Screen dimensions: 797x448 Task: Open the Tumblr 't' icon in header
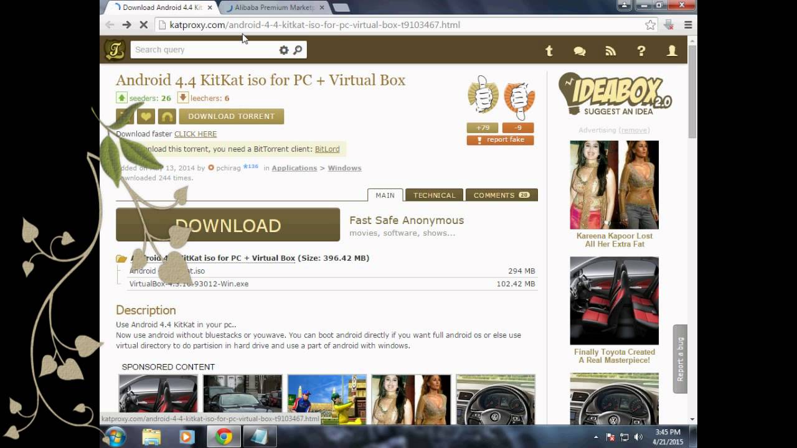549,51
